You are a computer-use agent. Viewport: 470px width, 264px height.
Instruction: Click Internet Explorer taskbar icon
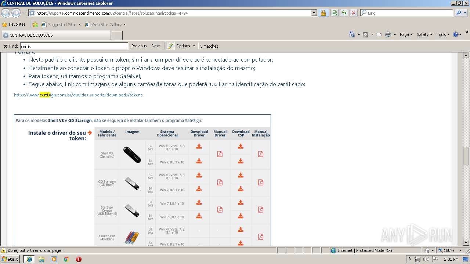(x=29, y=259)
